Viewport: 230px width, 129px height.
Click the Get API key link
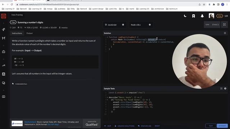[53, 124]
